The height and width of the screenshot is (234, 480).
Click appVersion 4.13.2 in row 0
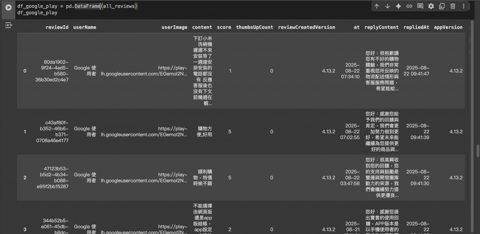456,71
